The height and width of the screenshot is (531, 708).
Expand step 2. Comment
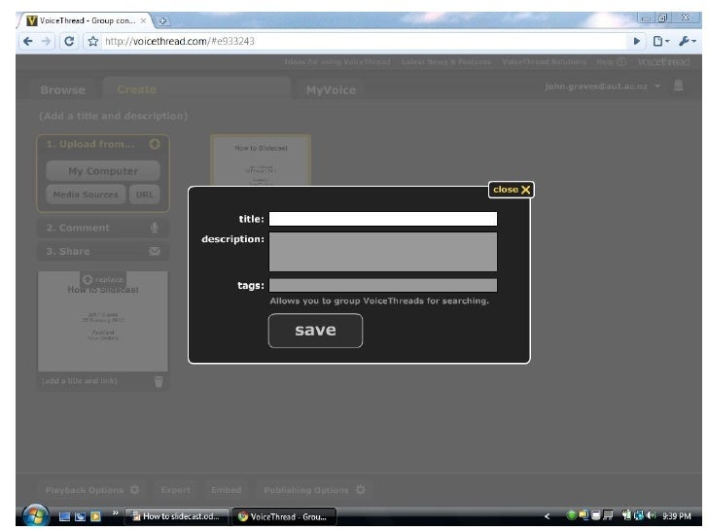(x=103, y=228)
